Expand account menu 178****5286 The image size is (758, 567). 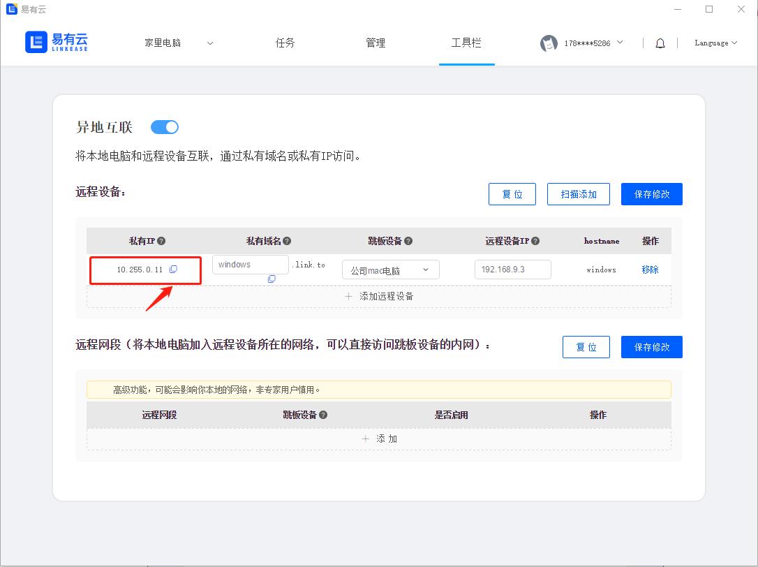[594, 43]
